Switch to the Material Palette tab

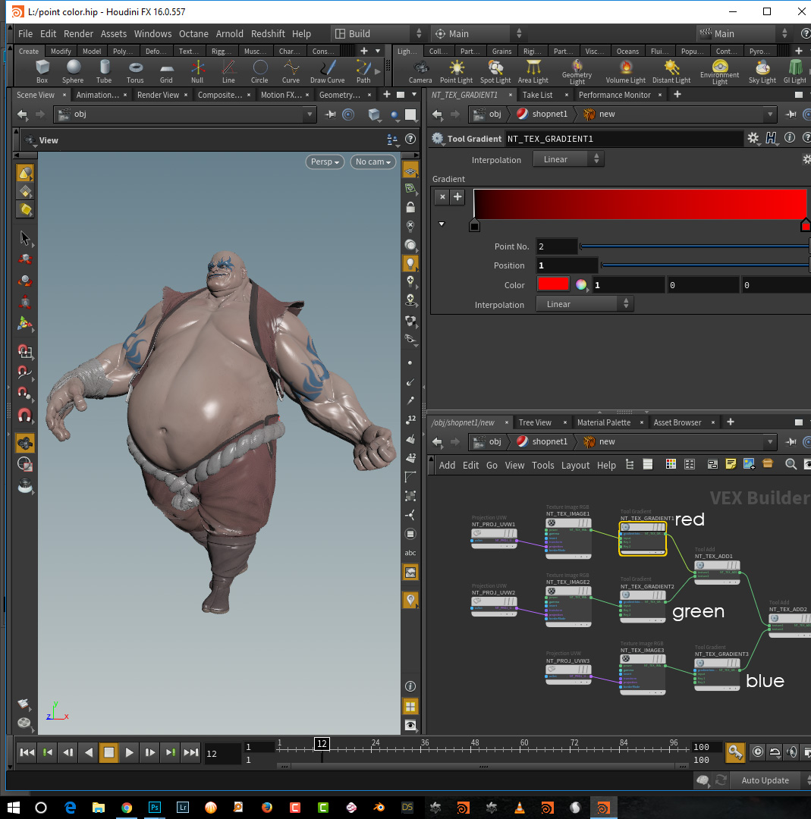(603, 422)
